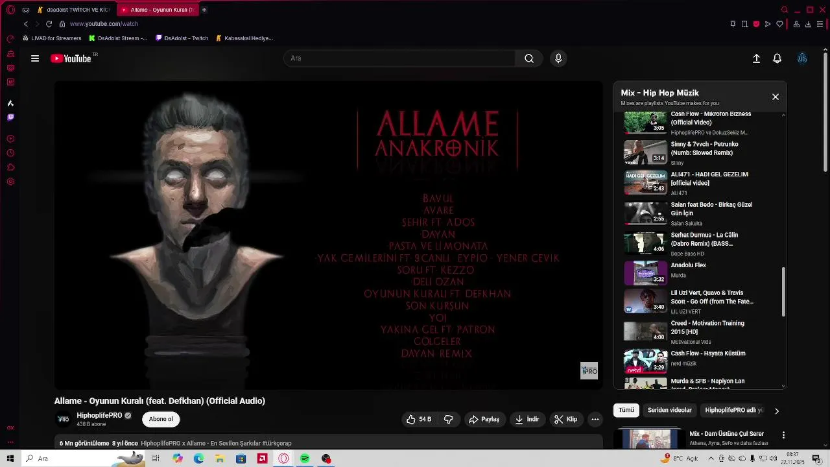Open GX Corner gamepad icon in tab bar
The image size is (830, 467).
[26, 10]
